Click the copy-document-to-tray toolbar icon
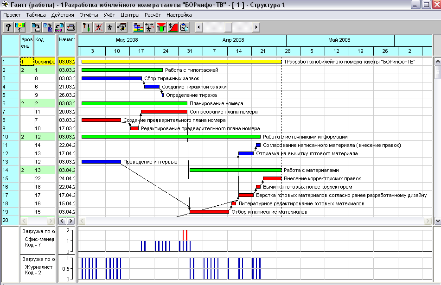Viewport: 441px width, 285px height. coord(36,27)
